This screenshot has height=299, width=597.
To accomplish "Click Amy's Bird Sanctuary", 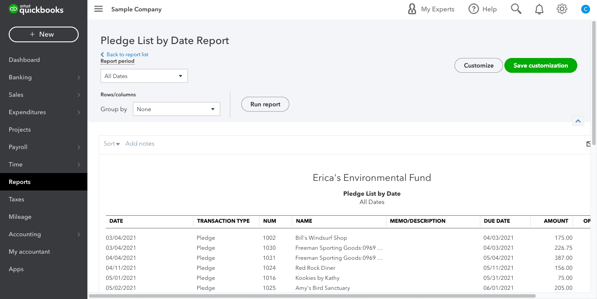I will (x=323, y=288).
